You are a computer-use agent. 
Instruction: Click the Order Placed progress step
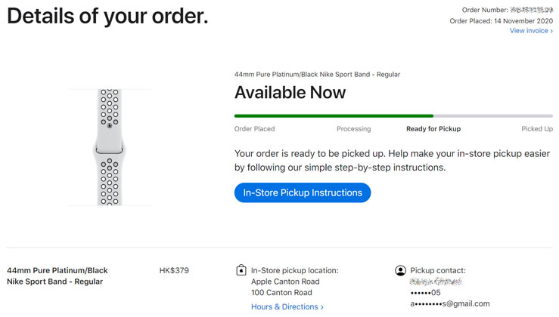coord(254,129)
